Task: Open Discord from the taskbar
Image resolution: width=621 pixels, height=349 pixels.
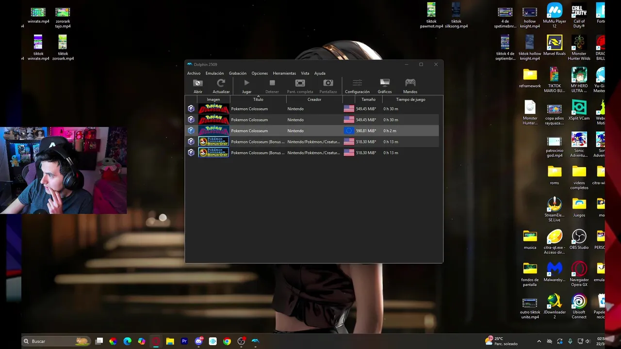Action: (198, 341)
